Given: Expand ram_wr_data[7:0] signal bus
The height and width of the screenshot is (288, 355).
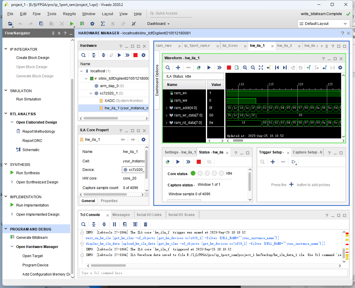Looking at the screenshot, I should (x=166, y=115).
